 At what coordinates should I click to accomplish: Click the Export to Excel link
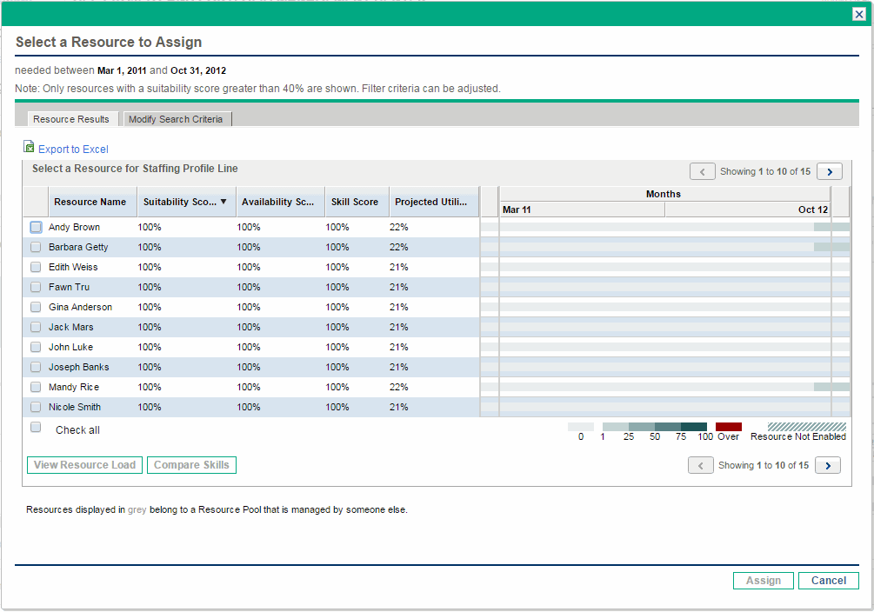point(73,150)
